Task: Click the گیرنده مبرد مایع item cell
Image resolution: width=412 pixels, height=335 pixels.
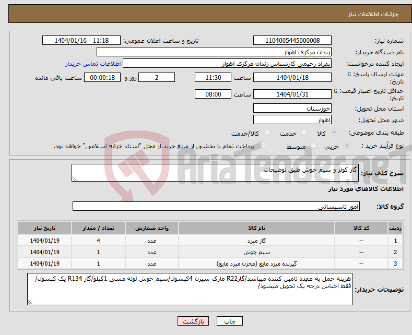Action: 256,264
